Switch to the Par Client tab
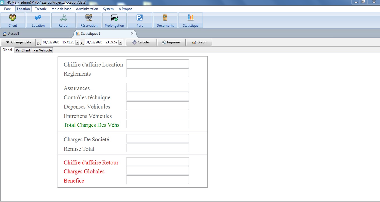This screenshot has width=380, height=202. pos(23,50)
